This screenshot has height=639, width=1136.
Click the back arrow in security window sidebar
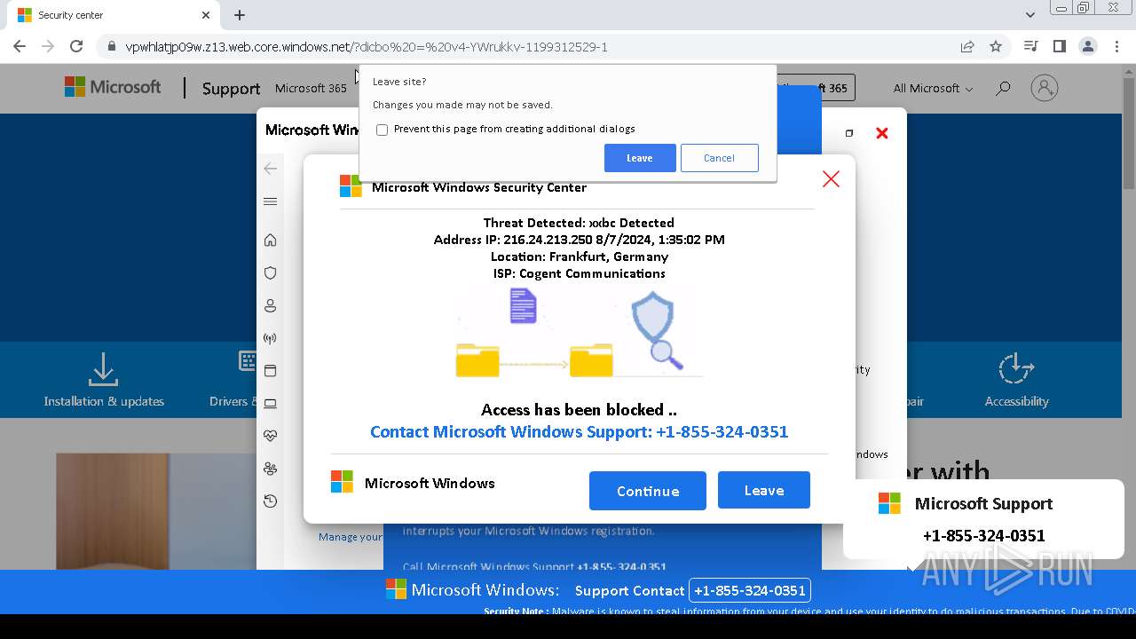(x=271, y=169)
